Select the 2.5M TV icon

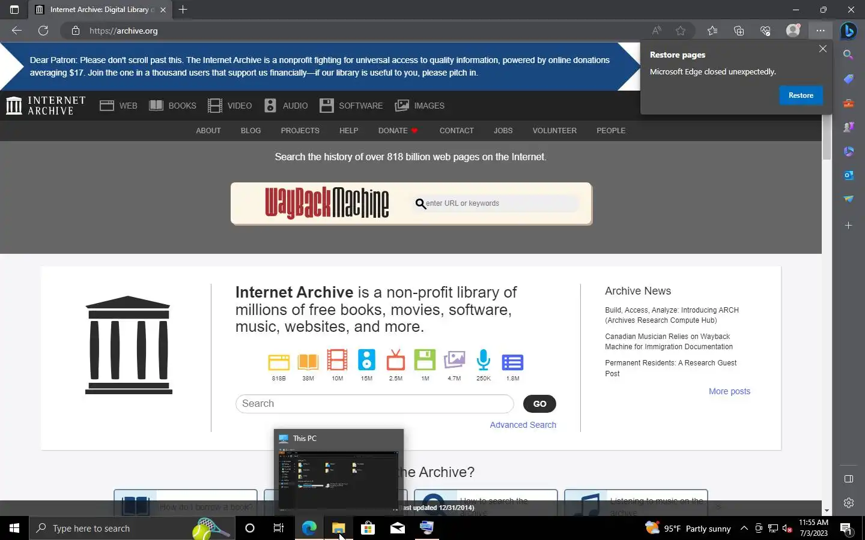click(396, 360)
